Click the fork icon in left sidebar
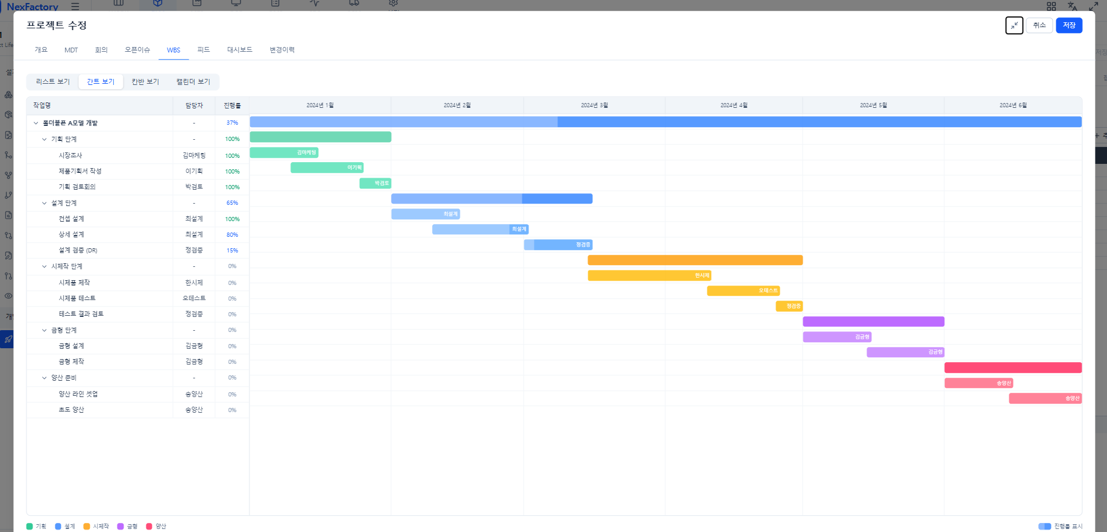This screenshot has height=532, width=1107. (8, 175)
